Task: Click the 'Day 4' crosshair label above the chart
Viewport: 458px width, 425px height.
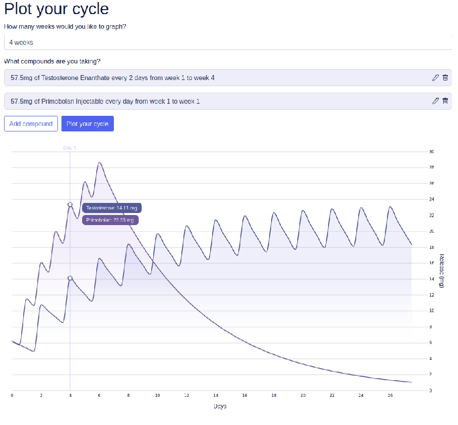Action: click(70, 148)
